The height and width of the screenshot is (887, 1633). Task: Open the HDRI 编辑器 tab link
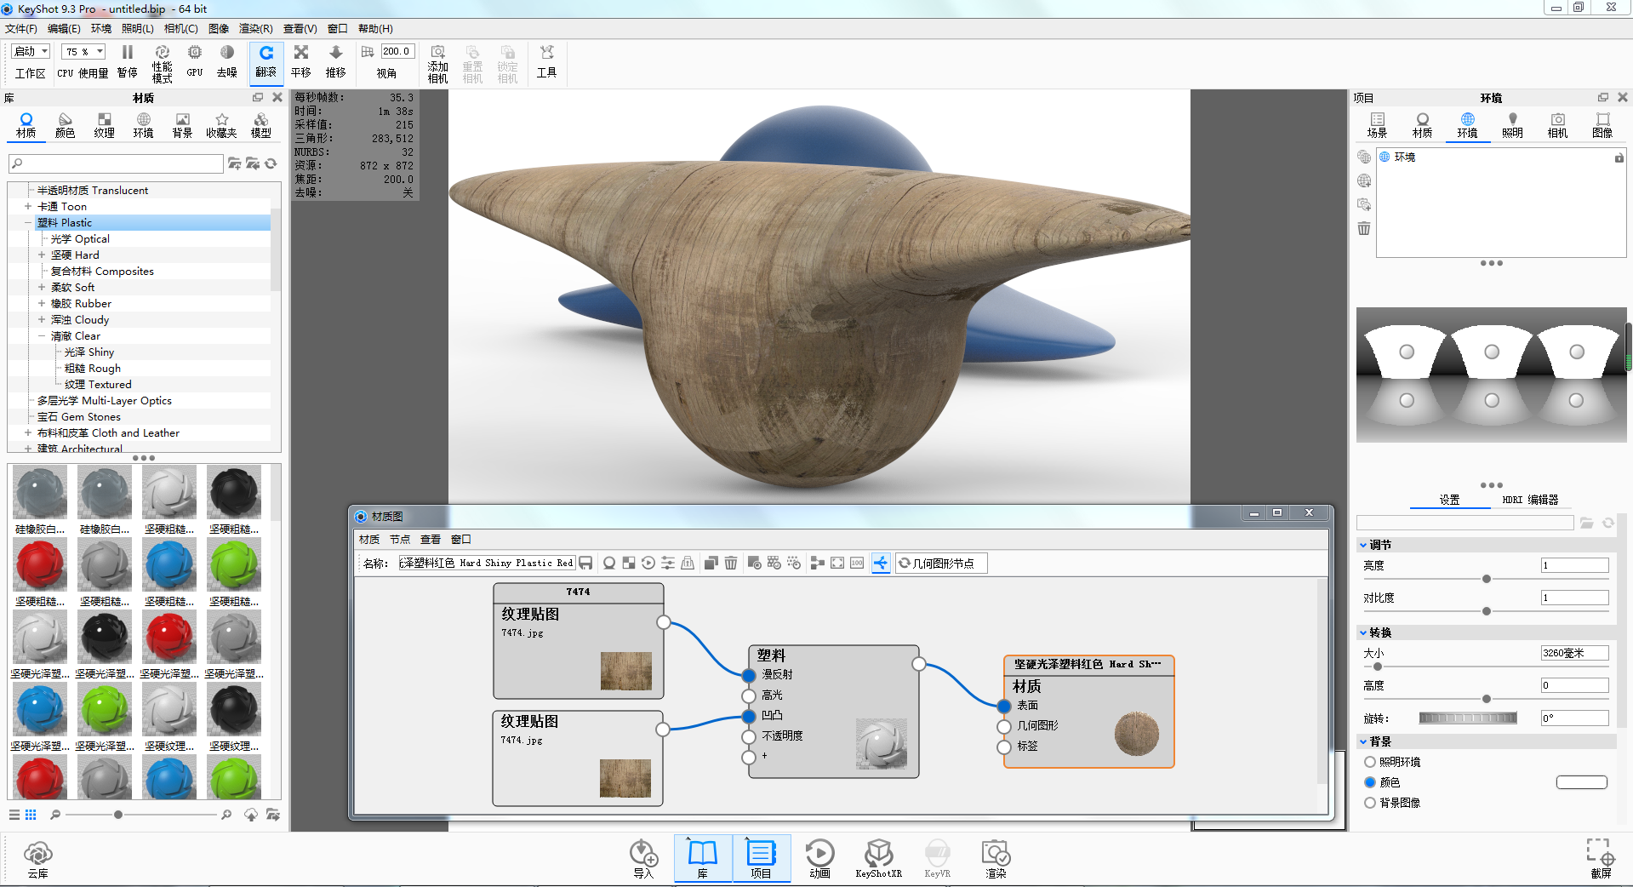click(x=1529, y=500)
